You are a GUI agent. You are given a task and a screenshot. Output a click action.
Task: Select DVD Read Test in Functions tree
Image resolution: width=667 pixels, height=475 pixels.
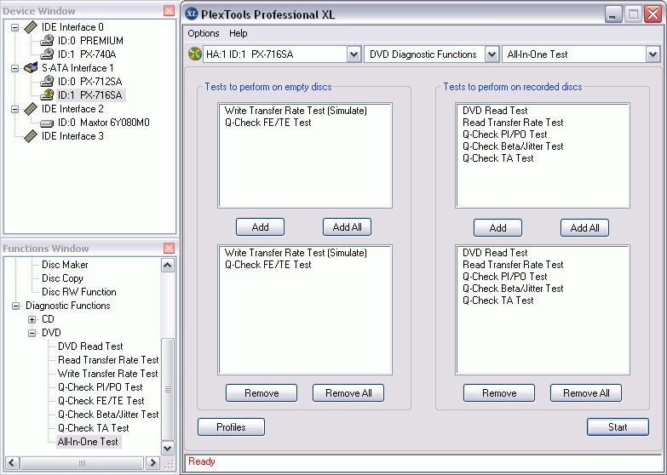click(x=90, y=346)
